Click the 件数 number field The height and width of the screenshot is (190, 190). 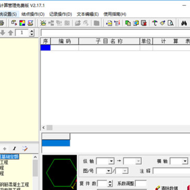click(102, 184)
